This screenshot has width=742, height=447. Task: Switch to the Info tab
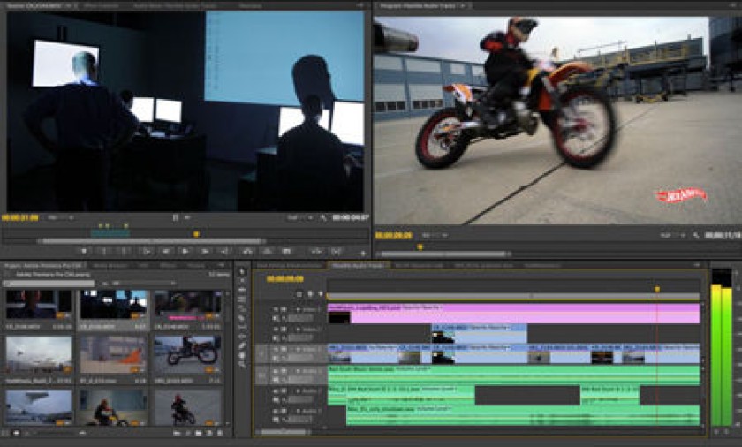point(143,266)
